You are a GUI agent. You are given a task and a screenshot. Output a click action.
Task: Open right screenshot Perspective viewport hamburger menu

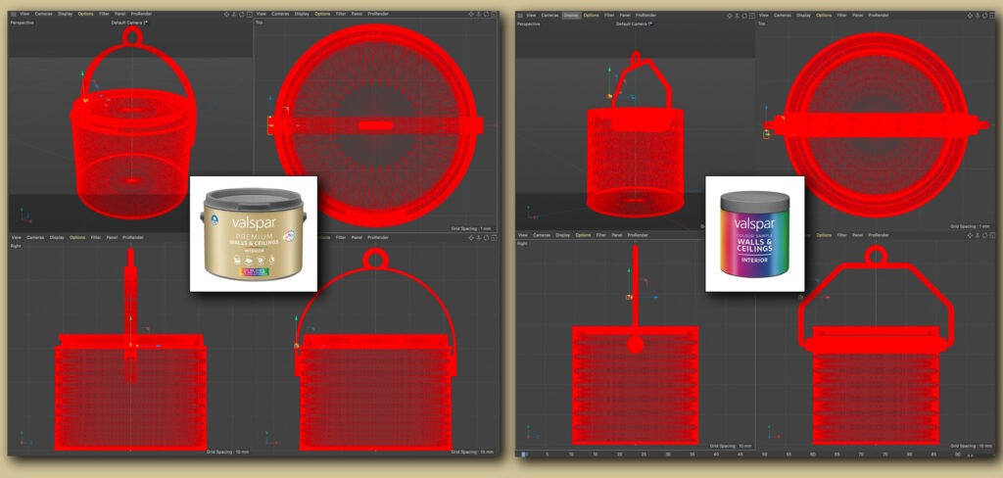[520, 16]
